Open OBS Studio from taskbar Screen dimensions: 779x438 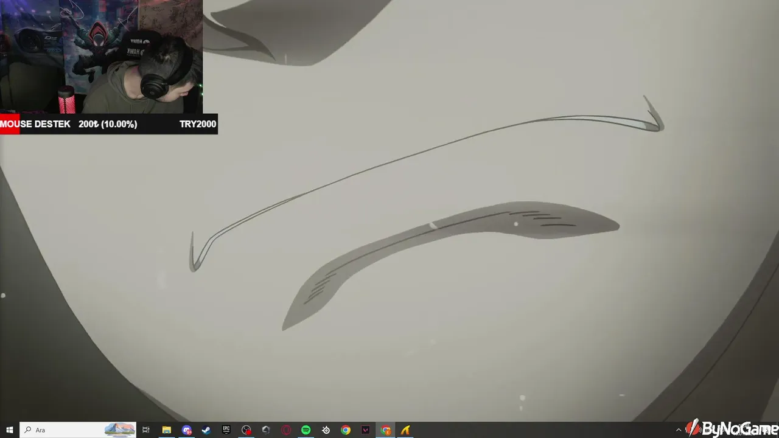tap(246, 430)
